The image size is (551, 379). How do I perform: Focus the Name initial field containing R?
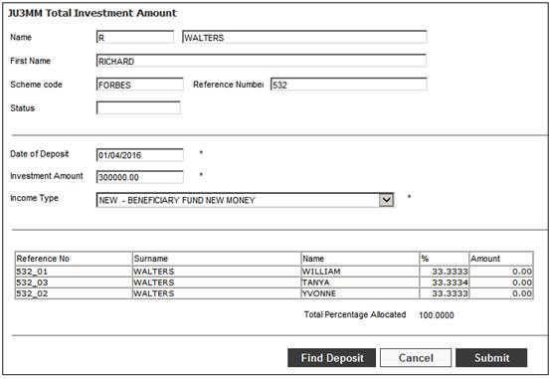coord(135,37)
